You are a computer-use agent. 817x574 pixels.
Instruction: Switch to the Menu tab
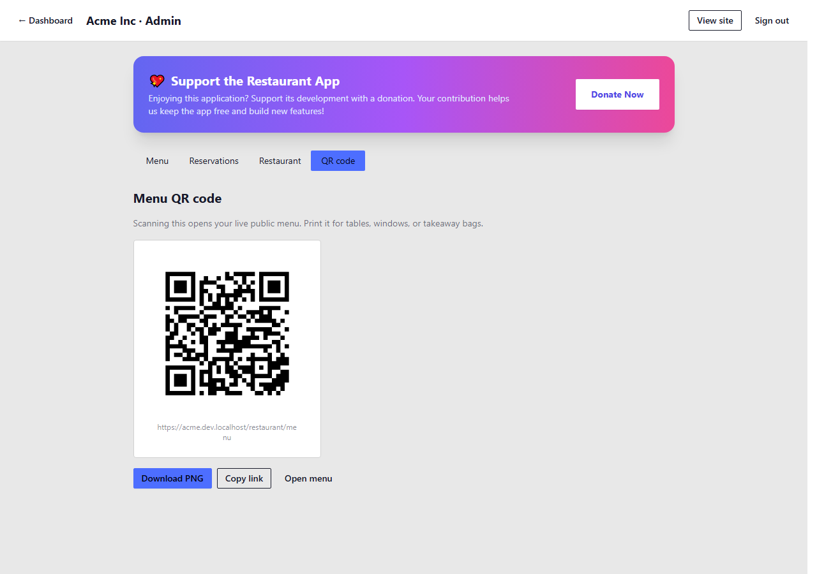pos(157,161)
